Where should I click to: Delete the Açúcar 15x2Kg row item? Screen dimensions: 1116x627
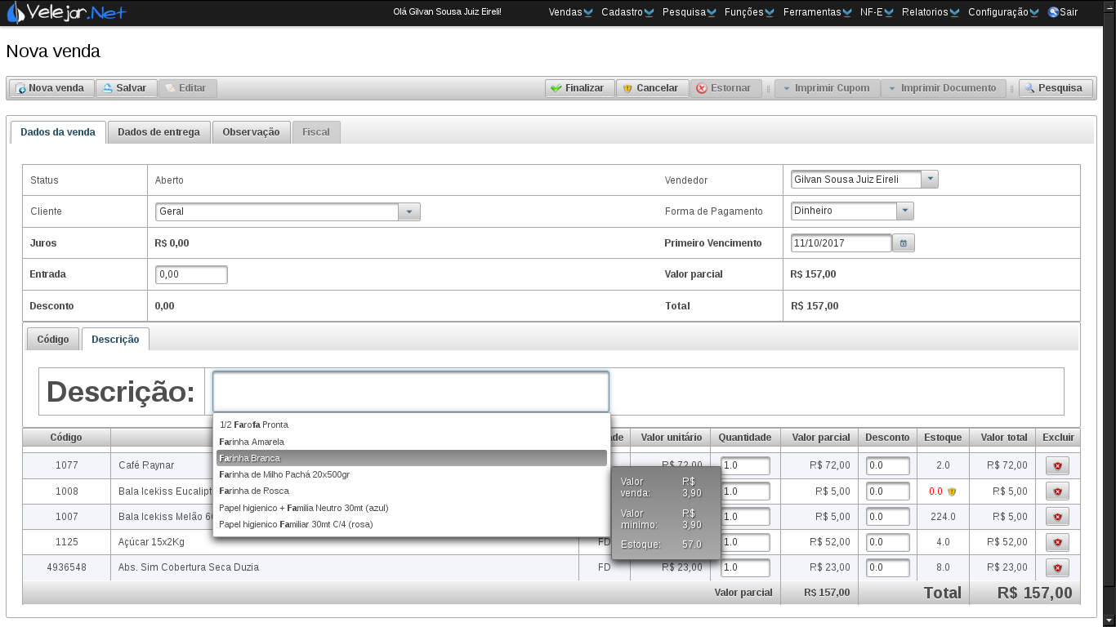1057,542
